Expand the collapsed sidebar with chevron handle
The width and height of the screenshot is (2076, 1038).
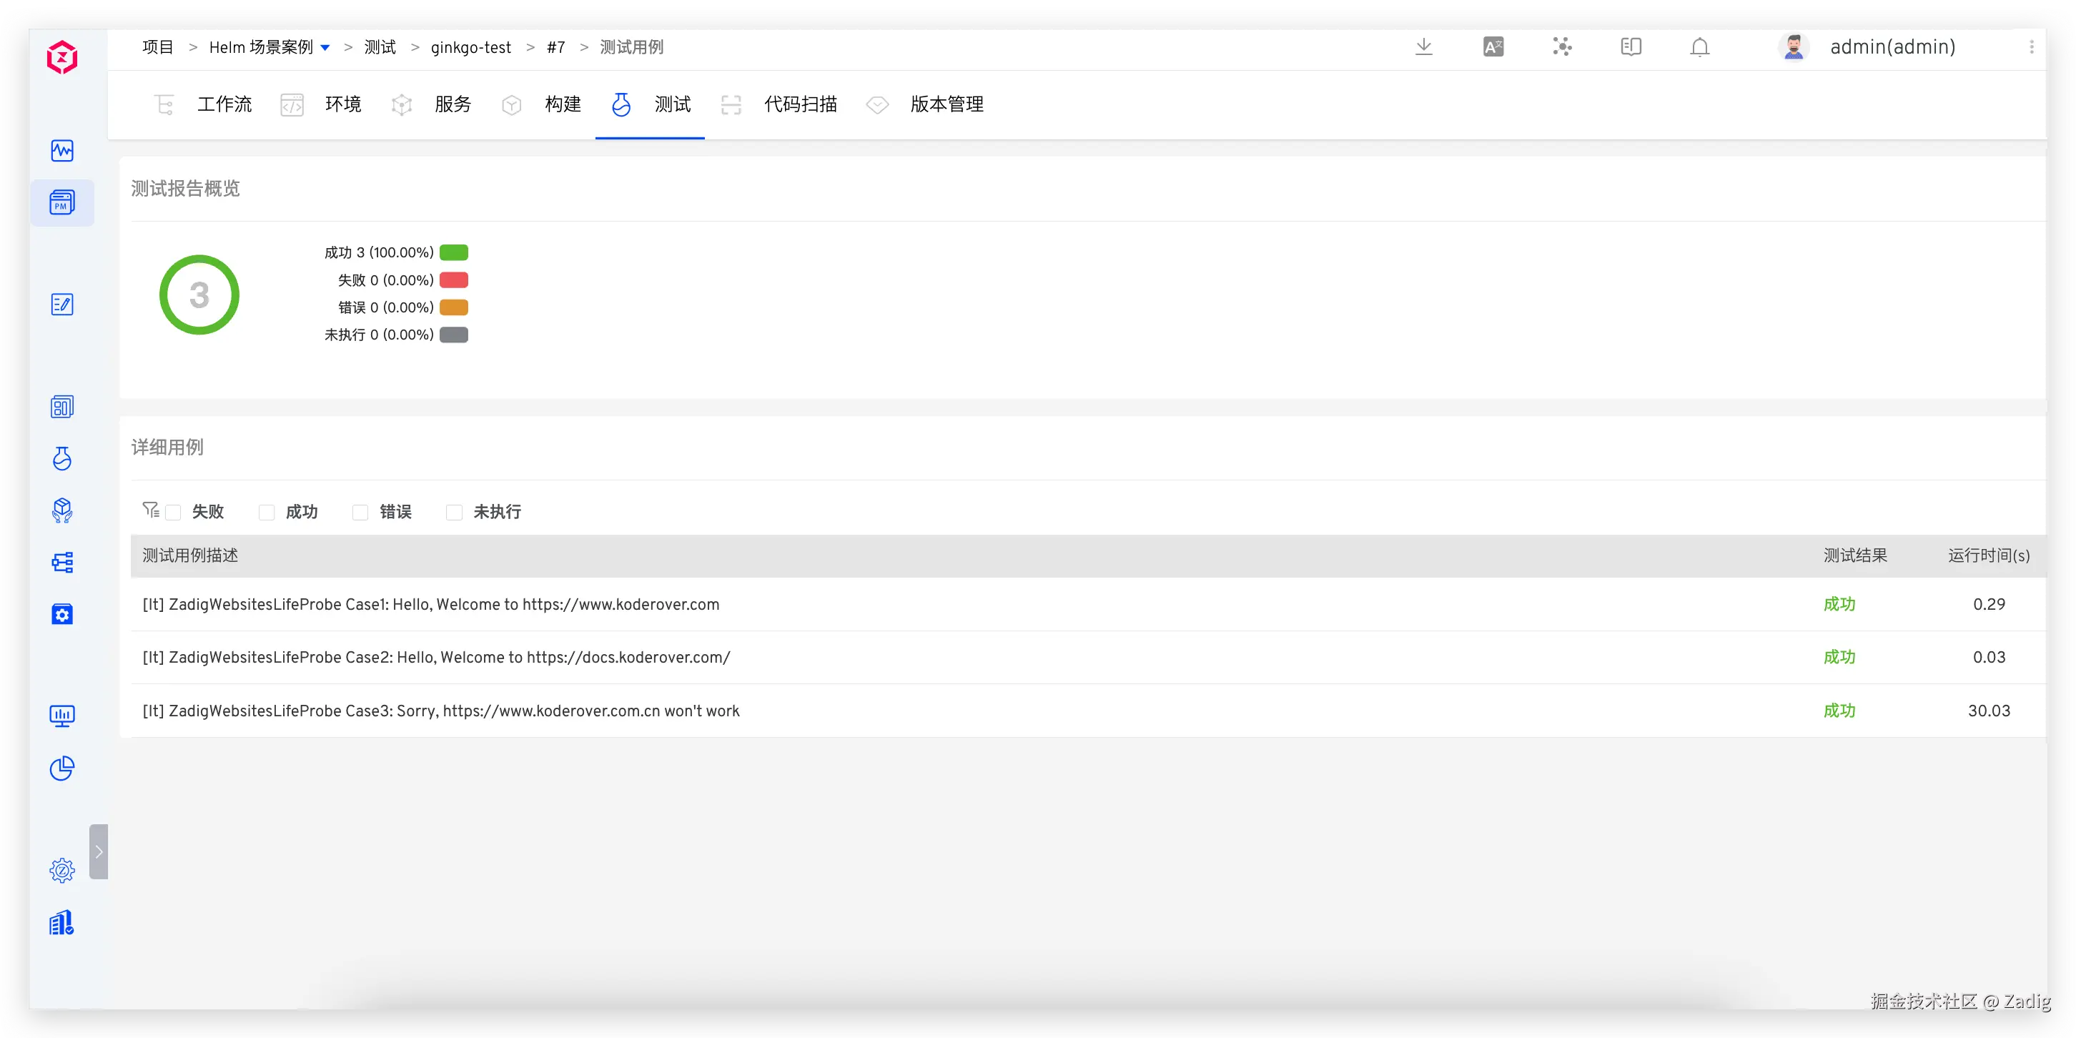[99, 851]
